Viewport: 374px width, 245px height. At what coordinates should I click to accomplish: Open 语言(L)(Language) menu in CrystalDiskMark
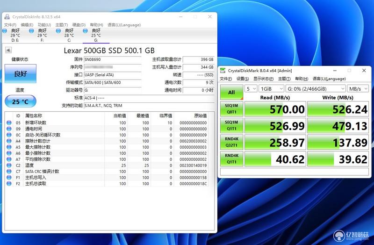tap(329, 79)
